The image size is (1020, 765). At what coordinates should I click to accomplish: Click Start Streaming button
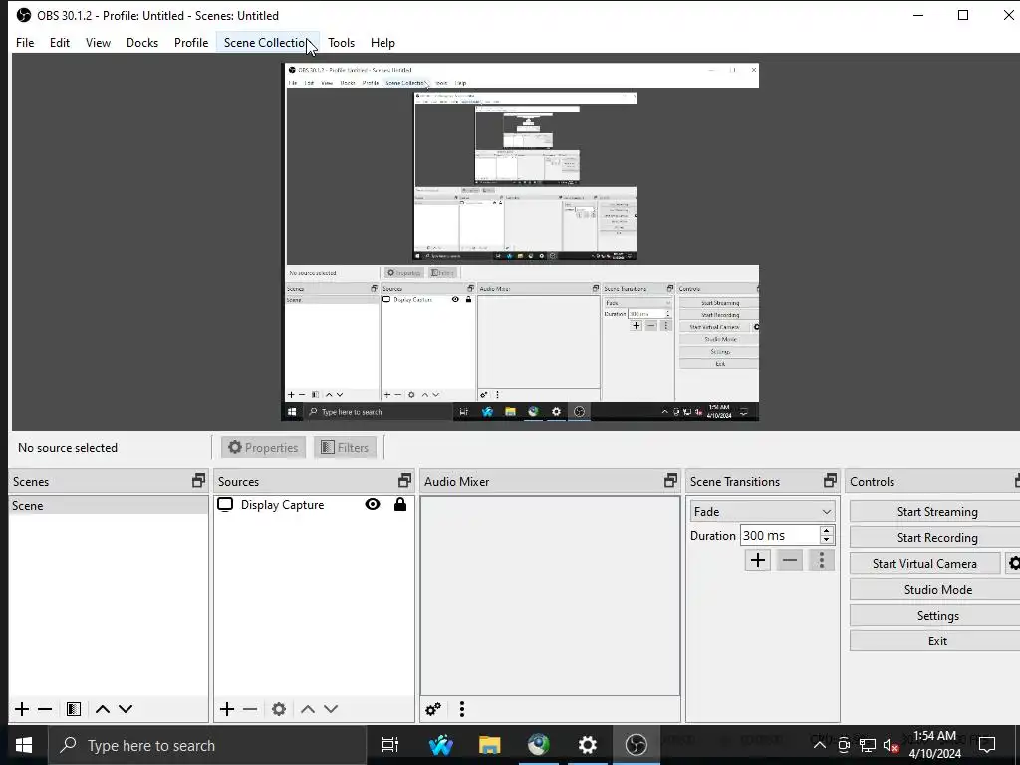point(936,511)
